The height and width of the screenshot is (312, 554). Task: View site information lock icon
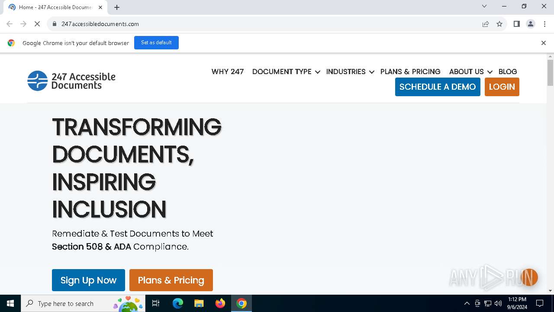point(55,24)
